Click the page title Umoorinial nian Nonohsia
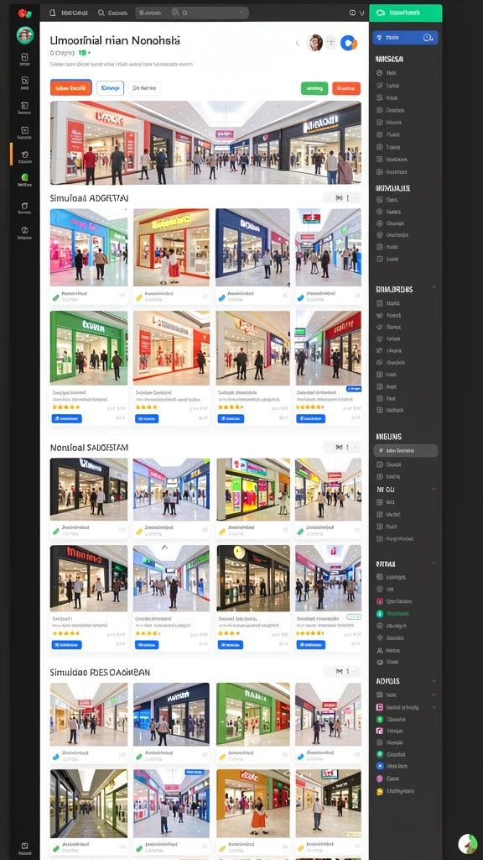The width and height of the screenshot is (483, 860). pyautogui.click(x=115, y=40)
